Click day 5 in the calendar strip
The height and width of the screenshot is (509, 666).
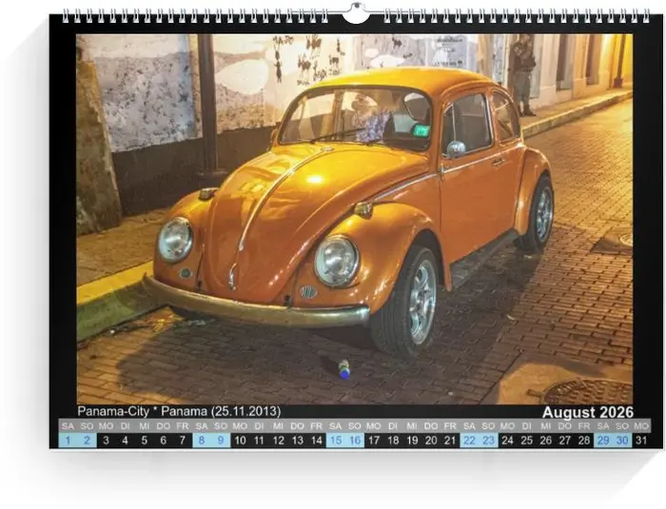(x=145, y=440)
